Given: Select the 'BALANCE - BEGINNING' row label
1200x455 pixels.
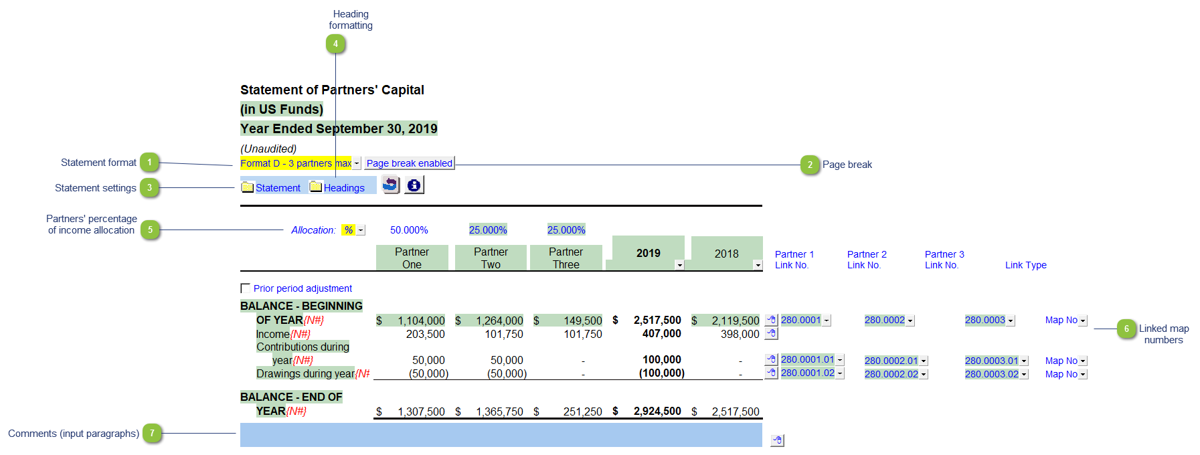Looking at the screenshot, I should pos(301,306).
